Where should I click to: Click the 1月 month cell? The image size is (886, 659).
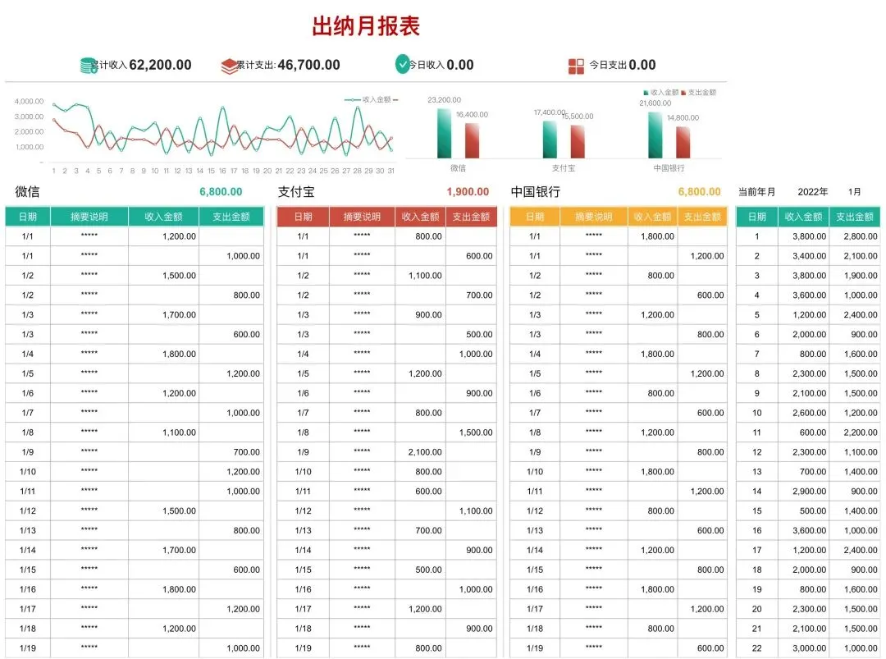click(854, 192)
